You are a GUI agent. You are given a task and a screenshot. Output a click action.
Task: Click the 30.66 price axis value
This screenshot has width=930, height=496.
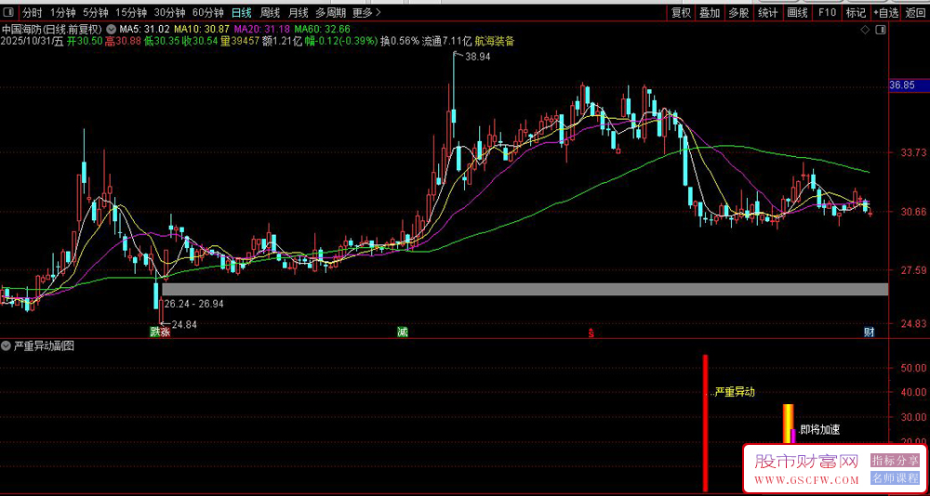pyautogui.click(x=914, y=211)
